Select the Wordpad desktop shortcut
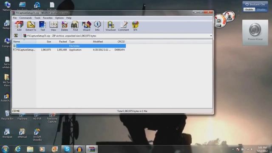 click(7, 133)
